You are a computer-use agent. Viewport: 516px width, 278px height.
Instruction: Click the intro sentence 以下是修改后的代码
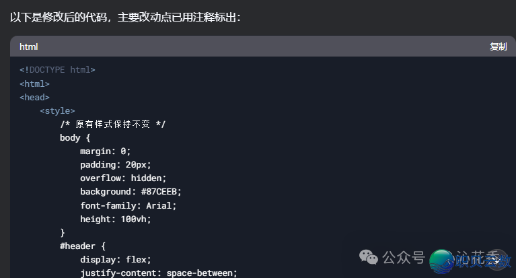point(59,17)
